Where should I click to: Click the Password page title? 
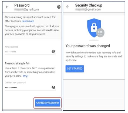(x=22, y=5)
